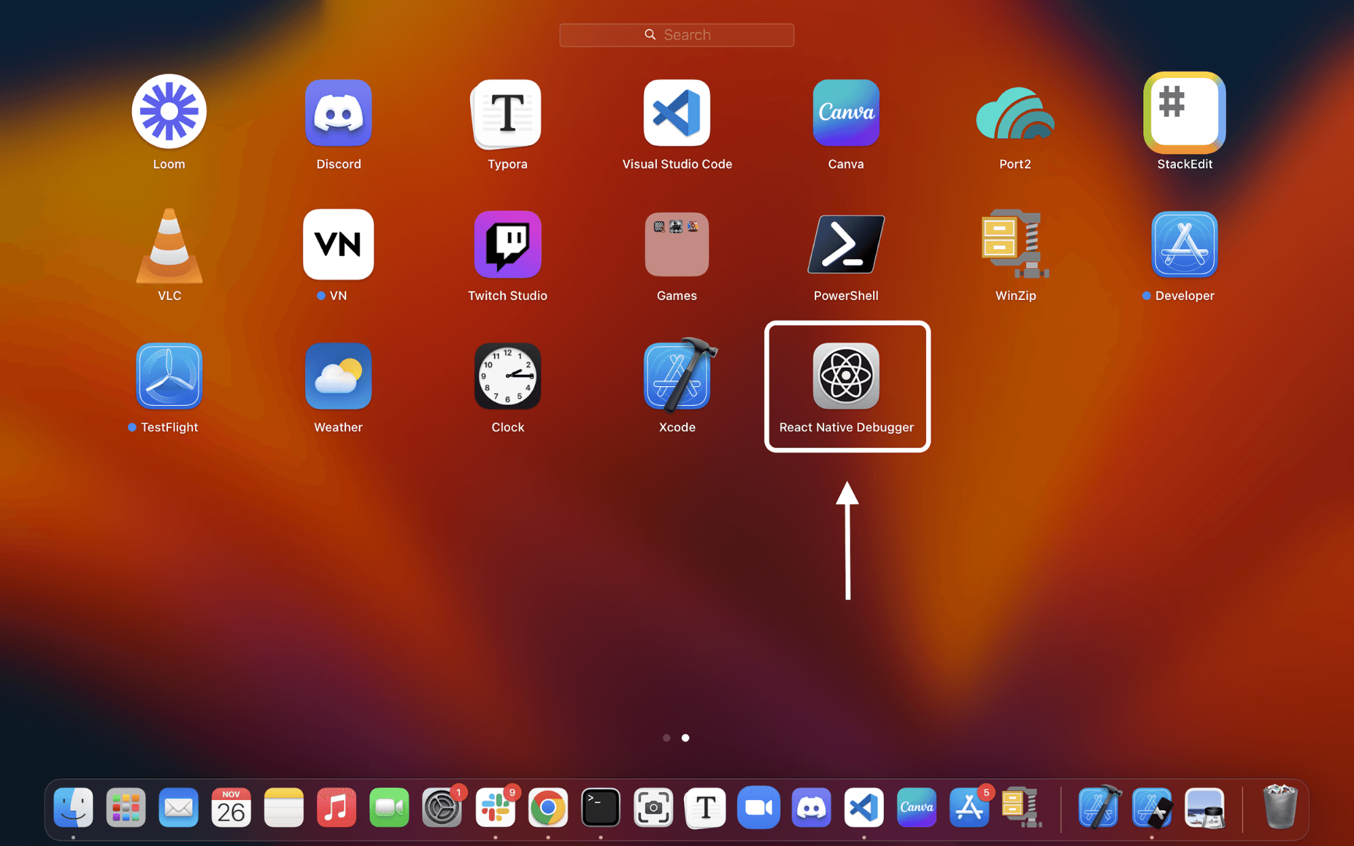
Task: Open PowerShell
Action: click(846, 245)
